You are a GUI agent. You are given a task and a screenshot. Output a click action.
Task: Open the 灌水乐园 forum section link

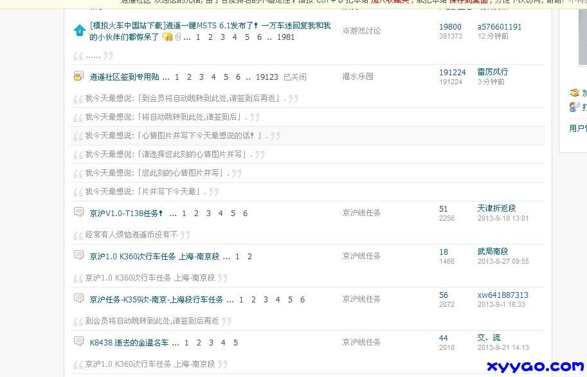click(x=357, y=77)
